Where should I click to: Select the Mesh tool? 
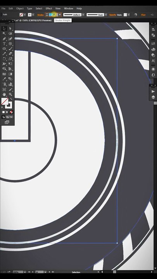pyautogui.click(x=4, y=74)
